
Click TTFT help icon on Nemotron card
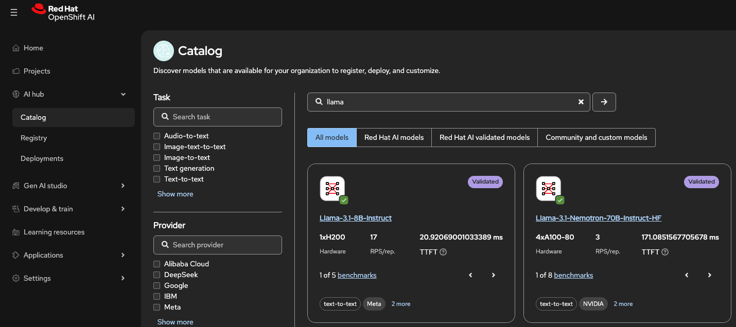click(665, 252)
